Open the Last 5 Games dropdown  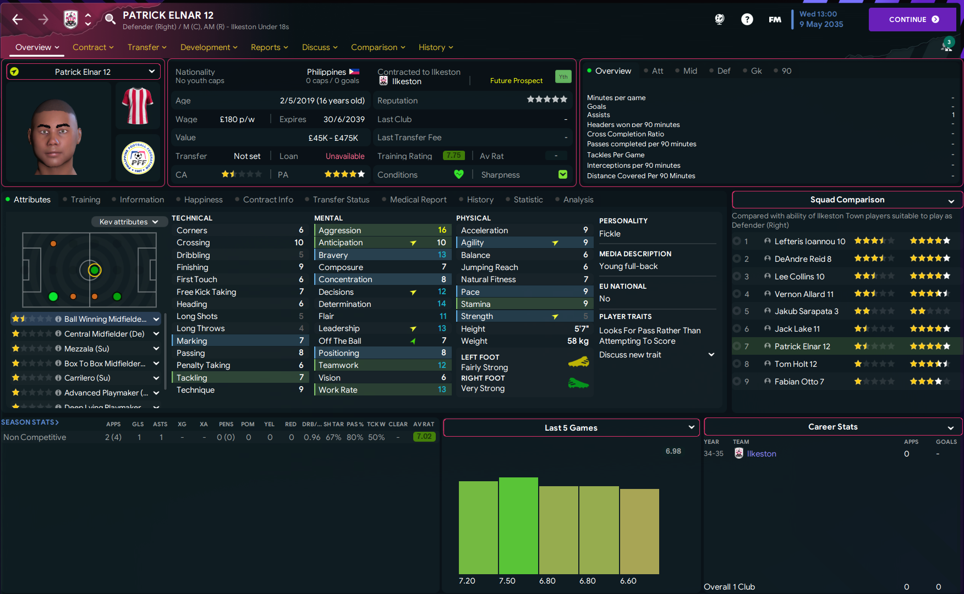tap(571, 427)
